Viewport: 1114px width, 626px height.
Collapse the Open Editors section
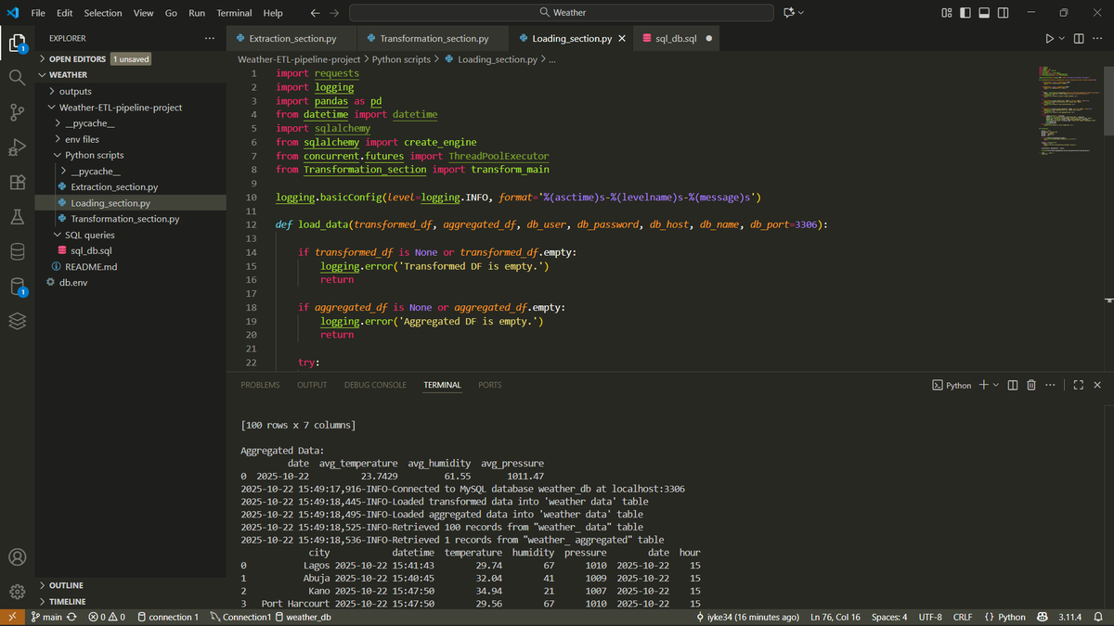tap(130, 58)
